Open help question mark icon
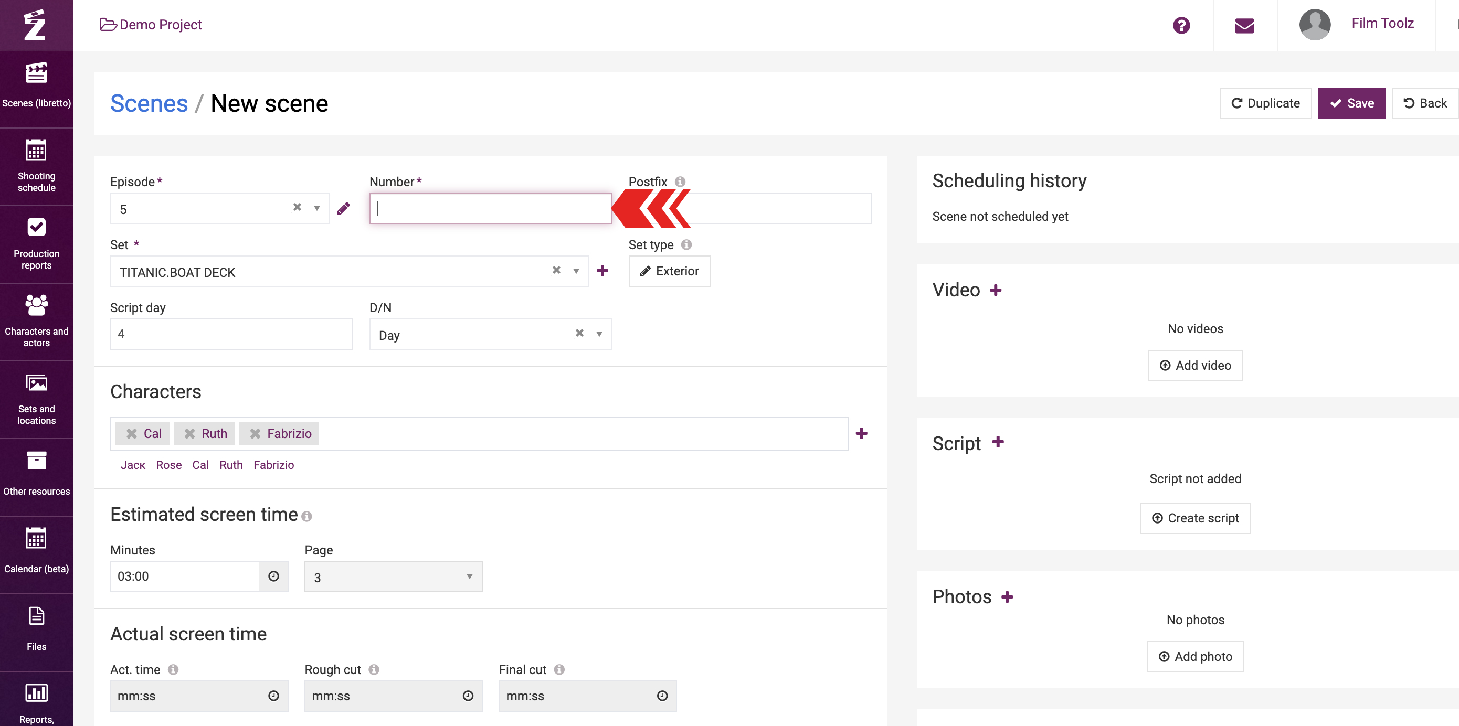Image resolution: width=1459 pixels, height=726 pixels. [1181, 25]
